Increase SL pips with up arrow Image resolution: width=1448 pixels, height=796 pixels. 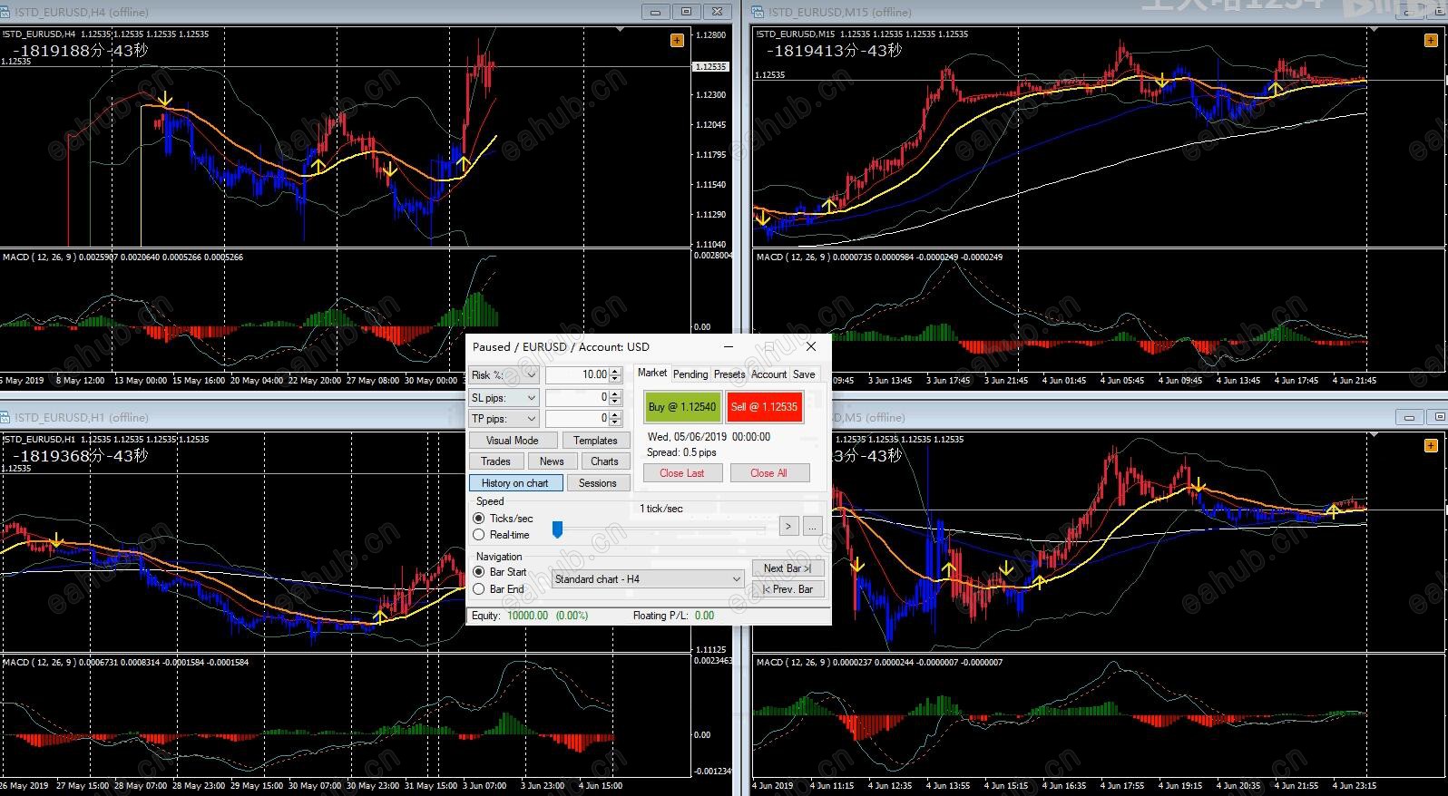pyautogui.click(x=616, y=393)
